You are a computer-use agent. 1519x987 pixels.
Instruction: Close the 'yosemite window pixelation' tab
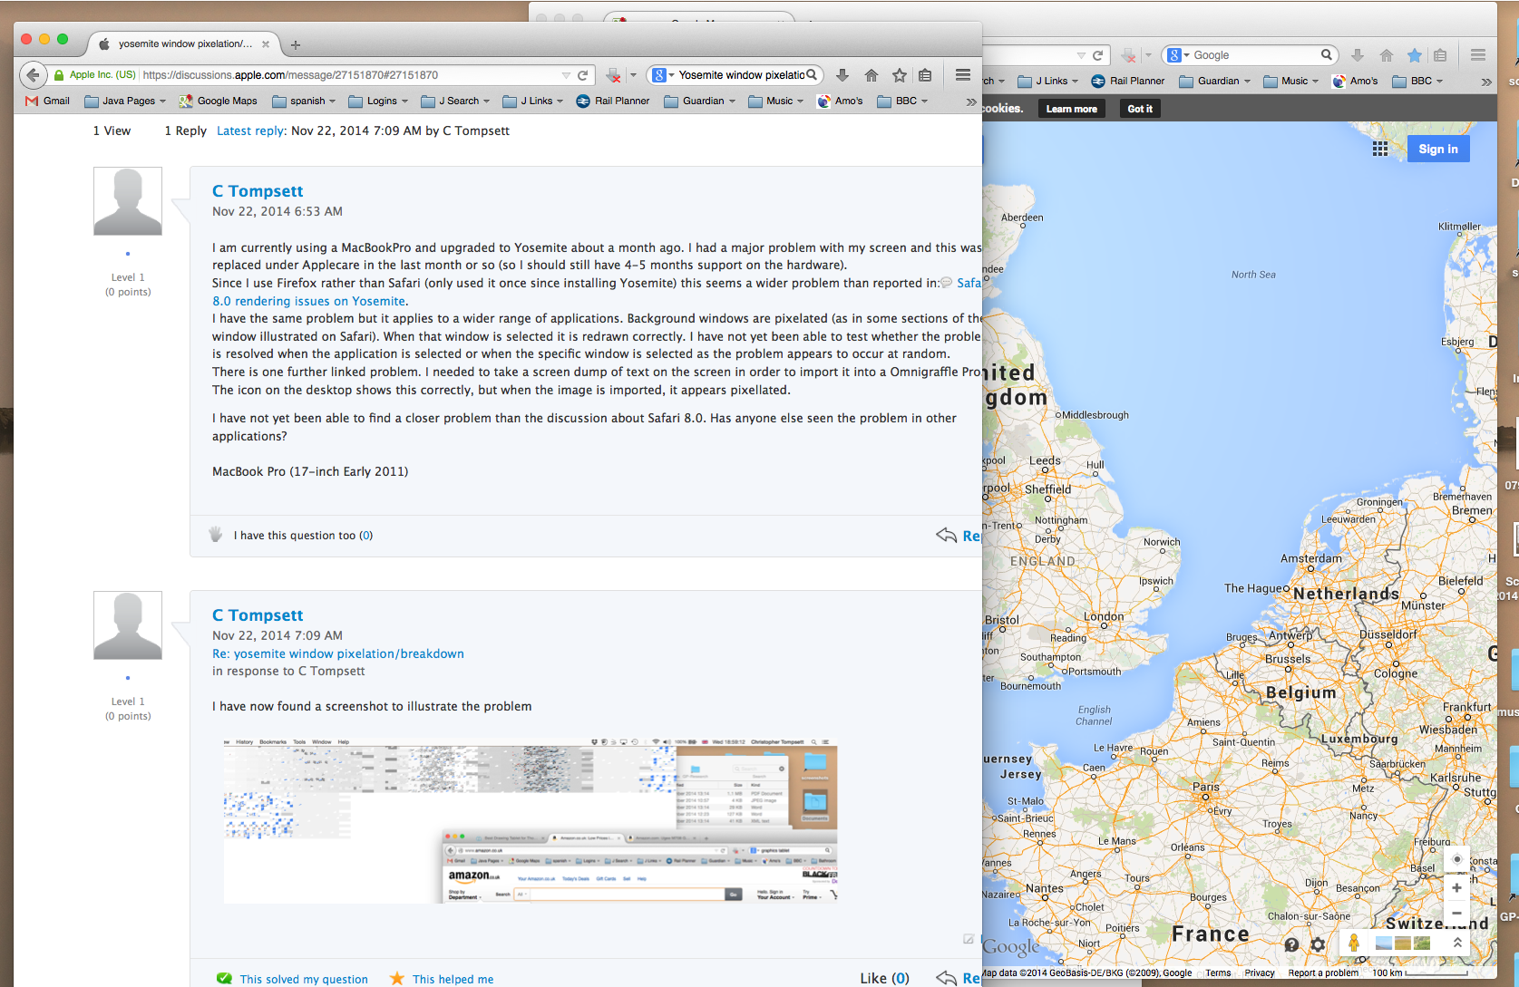pos(266,44)
